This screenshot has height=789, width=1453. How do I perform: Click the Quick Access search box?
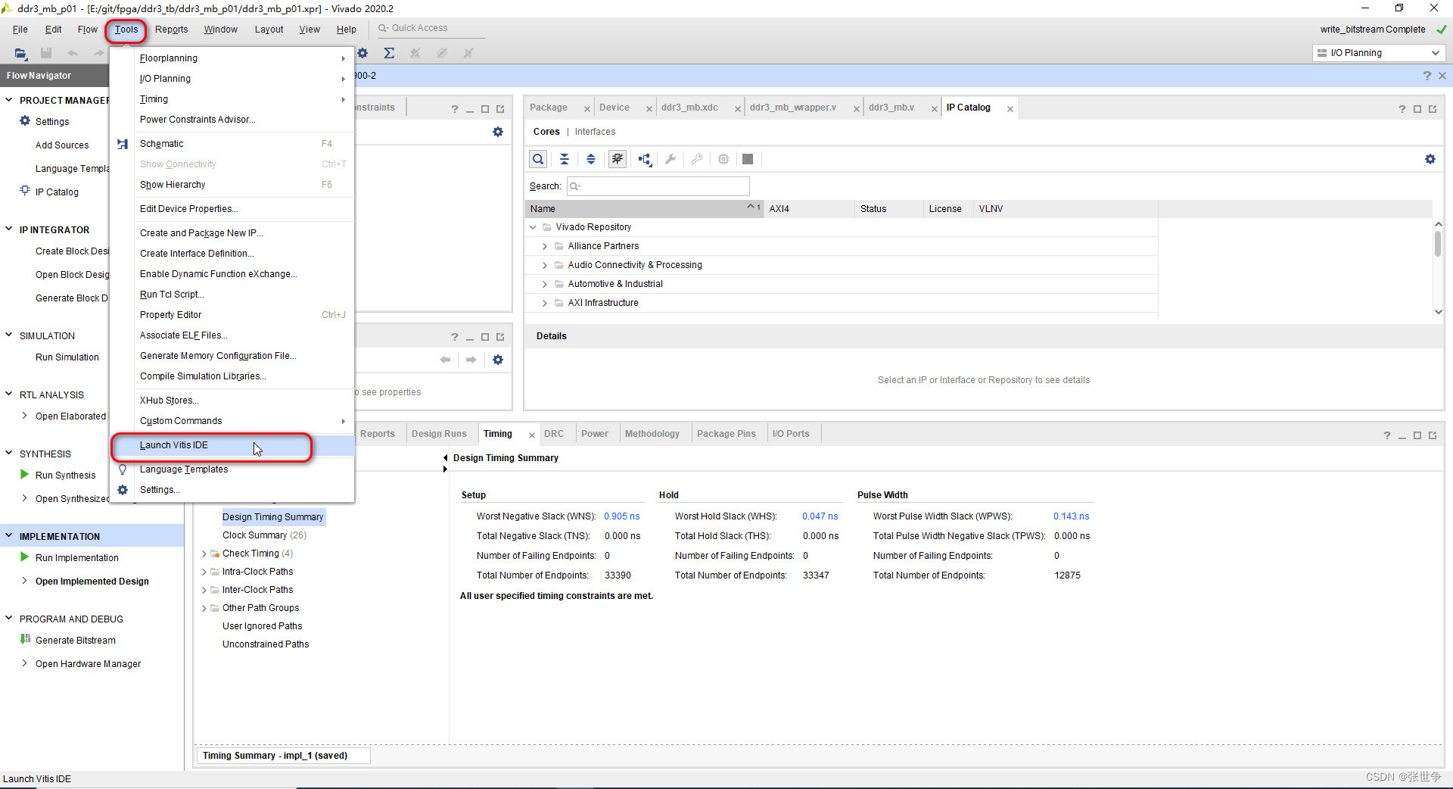click(x=431, y=29)
